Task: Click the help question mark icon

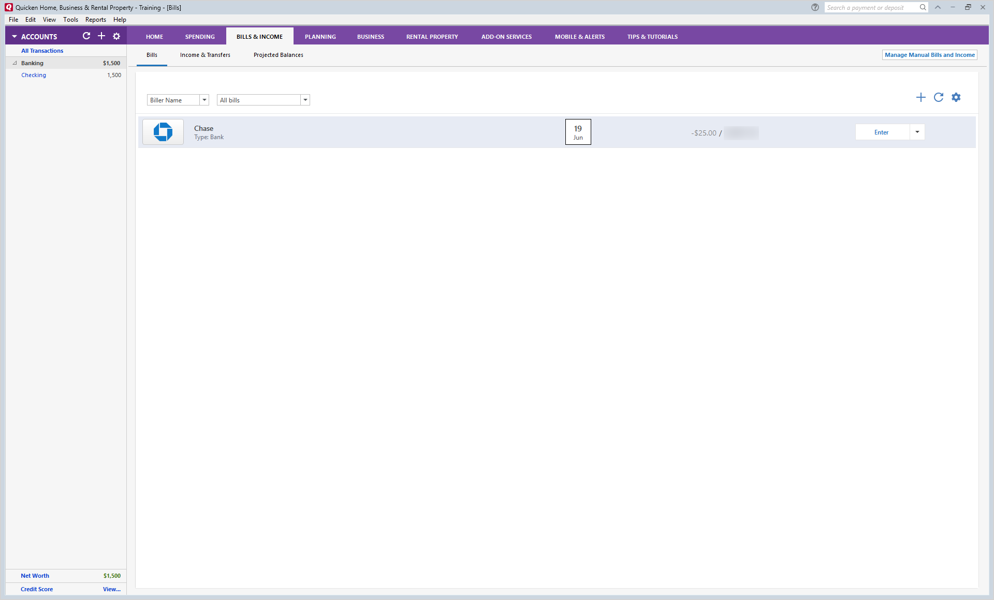Action: (815, 7)
